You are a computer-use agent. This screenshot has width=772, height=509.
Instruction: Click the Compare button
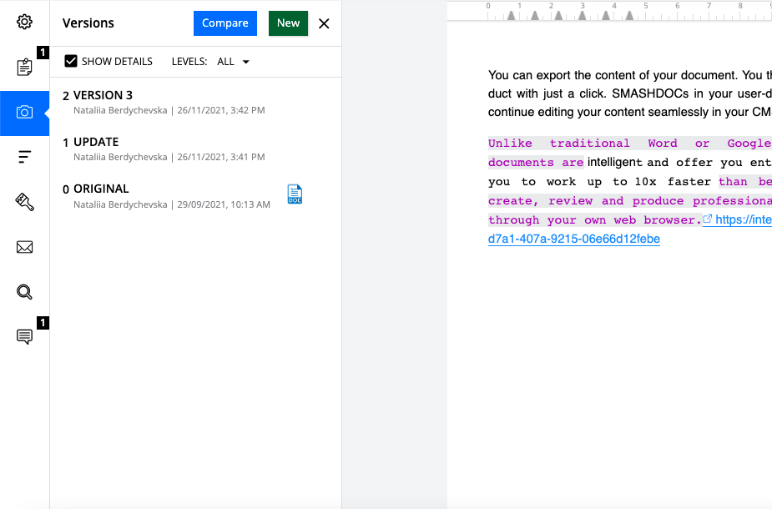coord(225,23)
